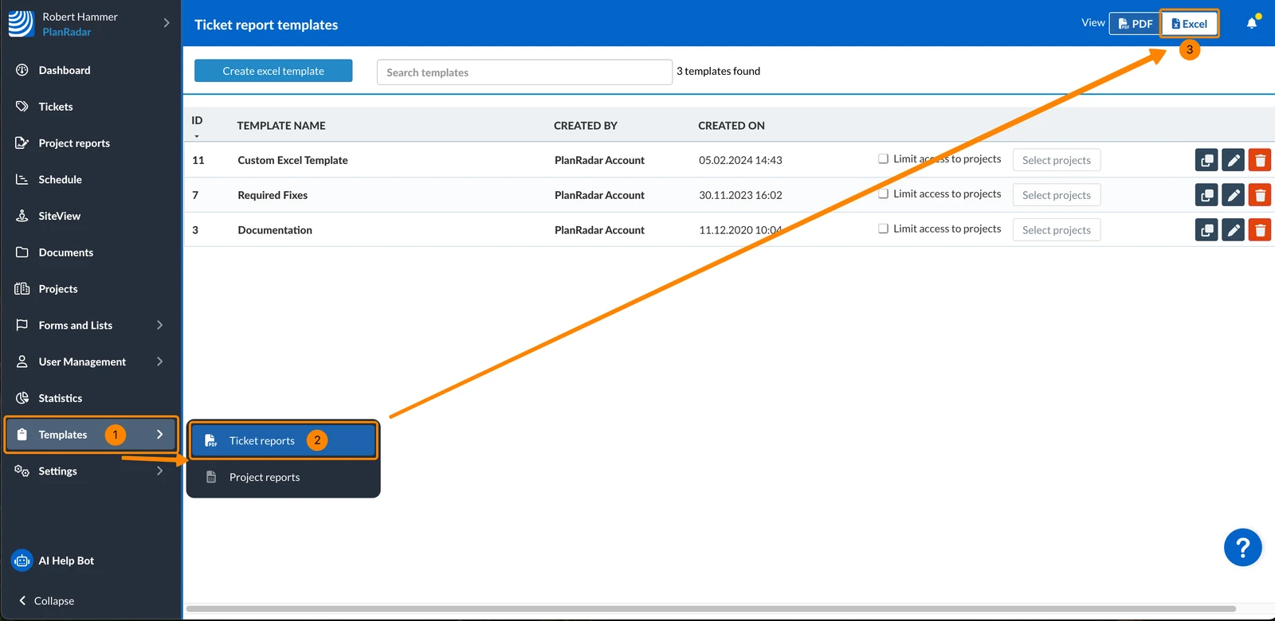
Task: Focus the Search templates field
Action: (x=524, y=72)
